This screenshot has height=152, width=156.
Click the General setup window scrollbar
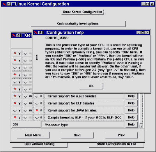[x=141, y=110]
